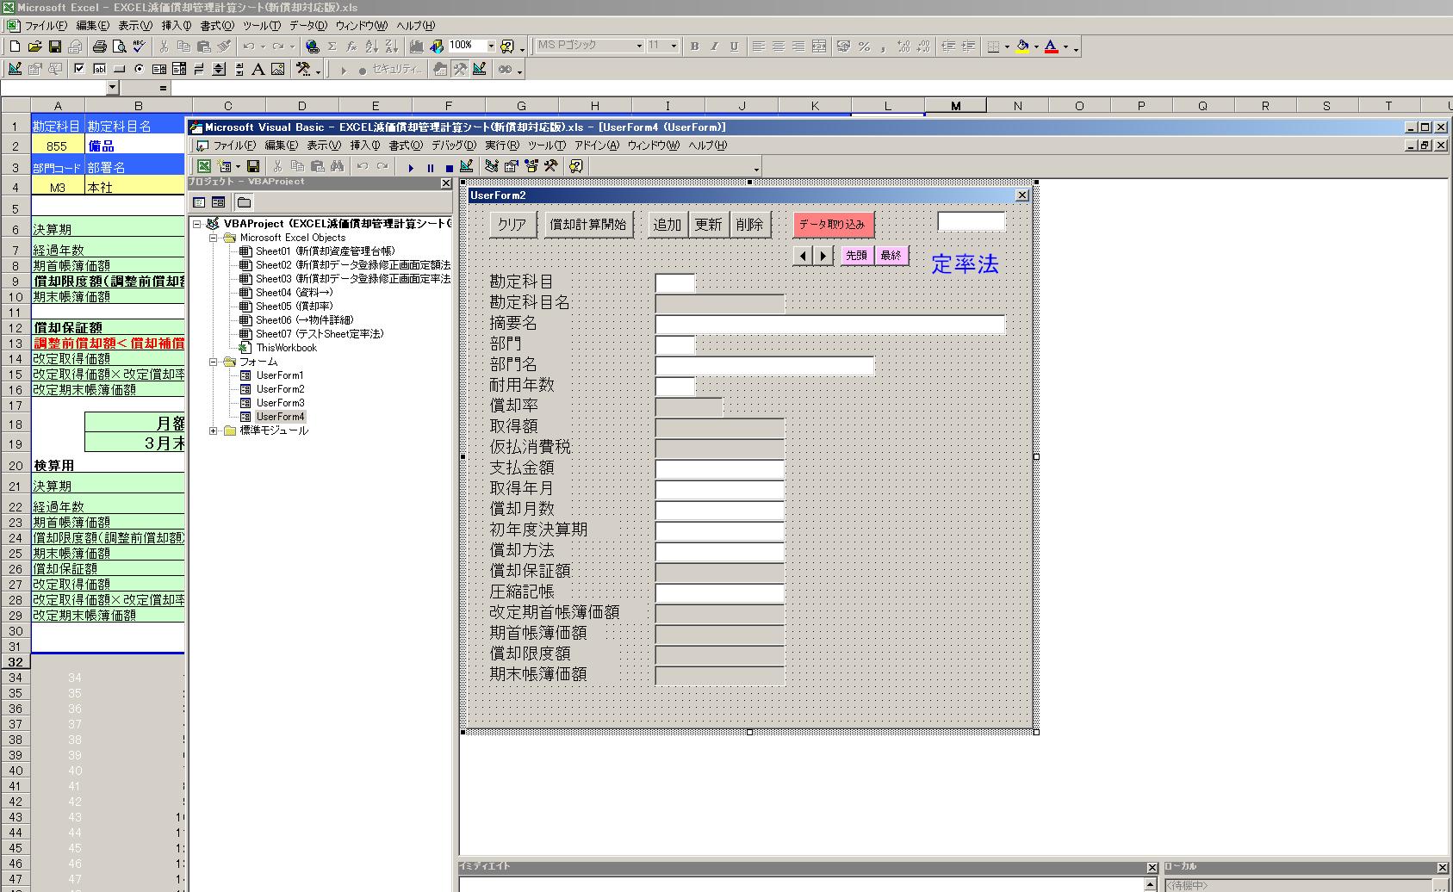
Task: Select UserForm2 in the project tree
Action: (x=280, y=389)
